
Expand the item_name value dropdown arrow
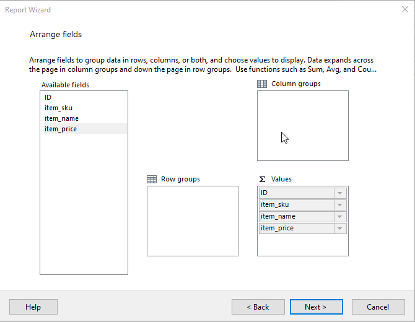pyautogui.click(x=340, y=217)
